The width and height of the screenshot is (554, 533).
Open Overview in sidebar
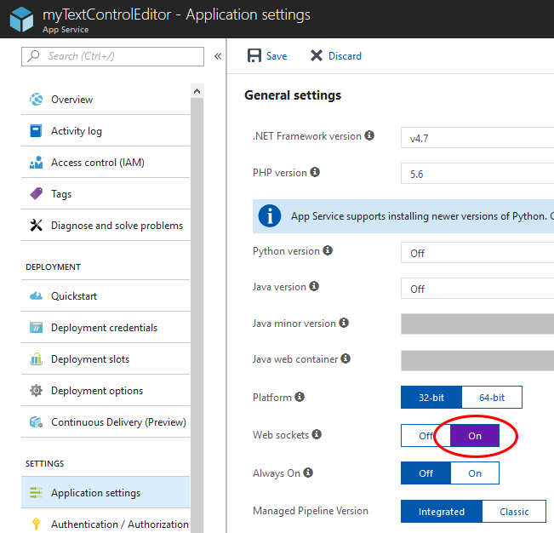click(x=106, y=100)
